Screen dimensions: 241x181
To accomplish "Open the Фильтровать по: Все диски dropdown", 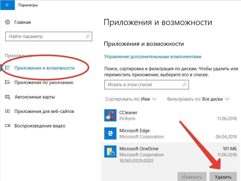I will (198, 99).
